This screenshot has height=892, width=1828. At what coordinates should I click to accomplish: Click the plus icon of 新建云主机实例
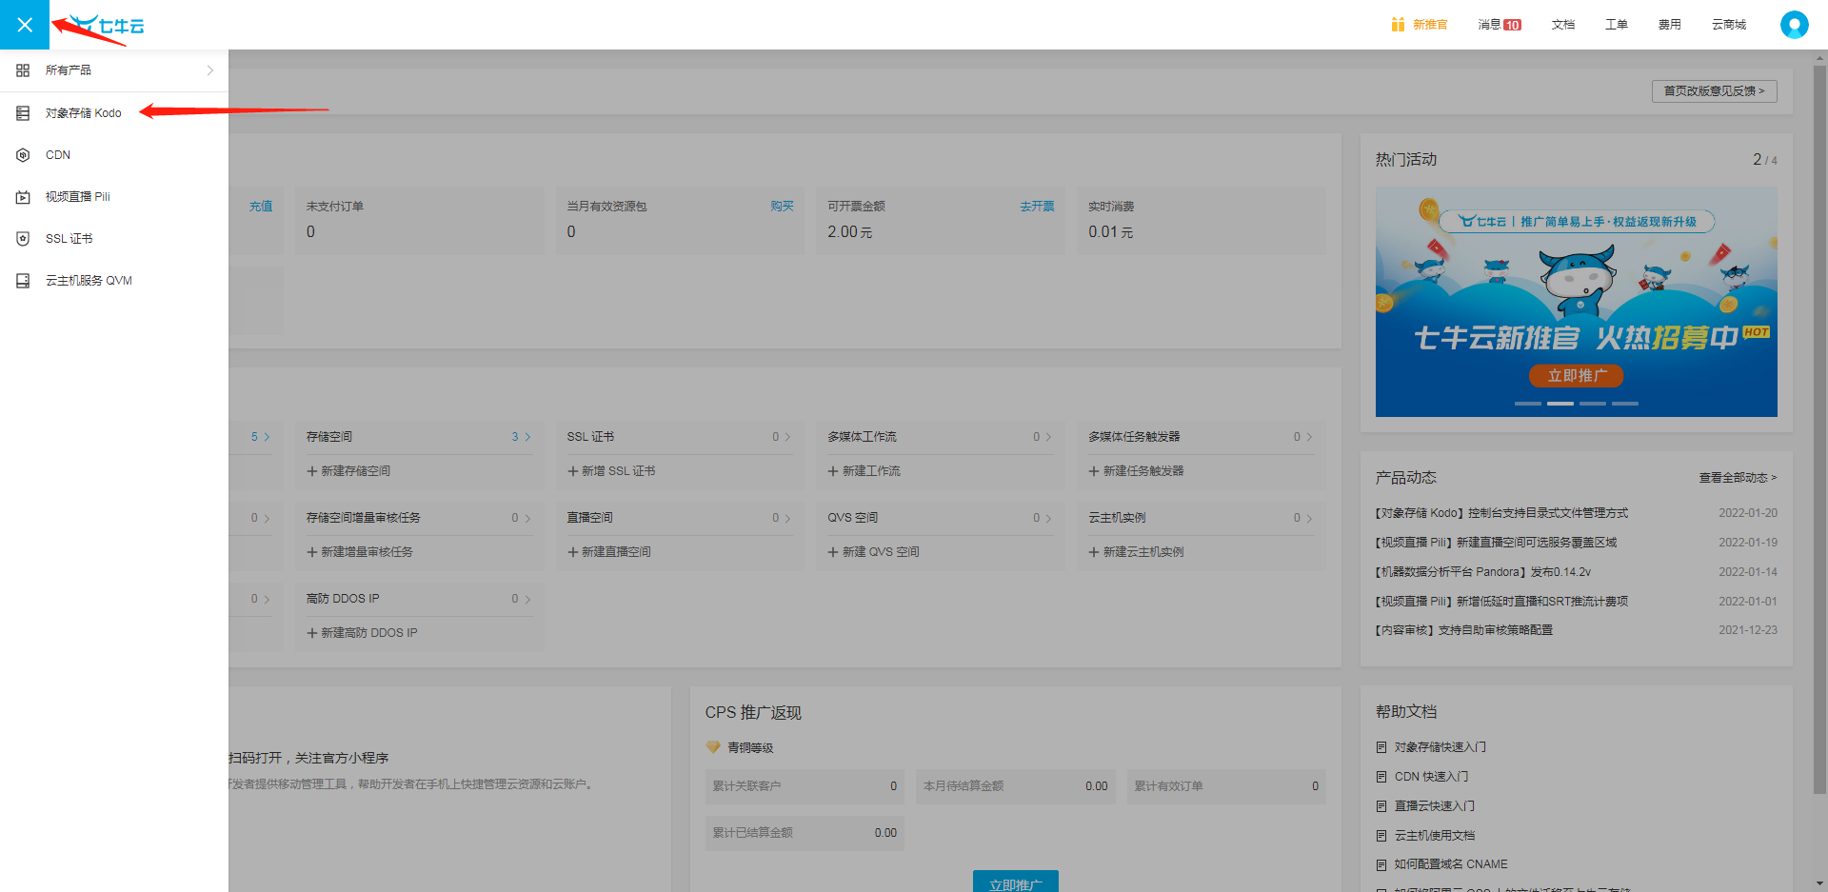click(x=1094, y=552)
